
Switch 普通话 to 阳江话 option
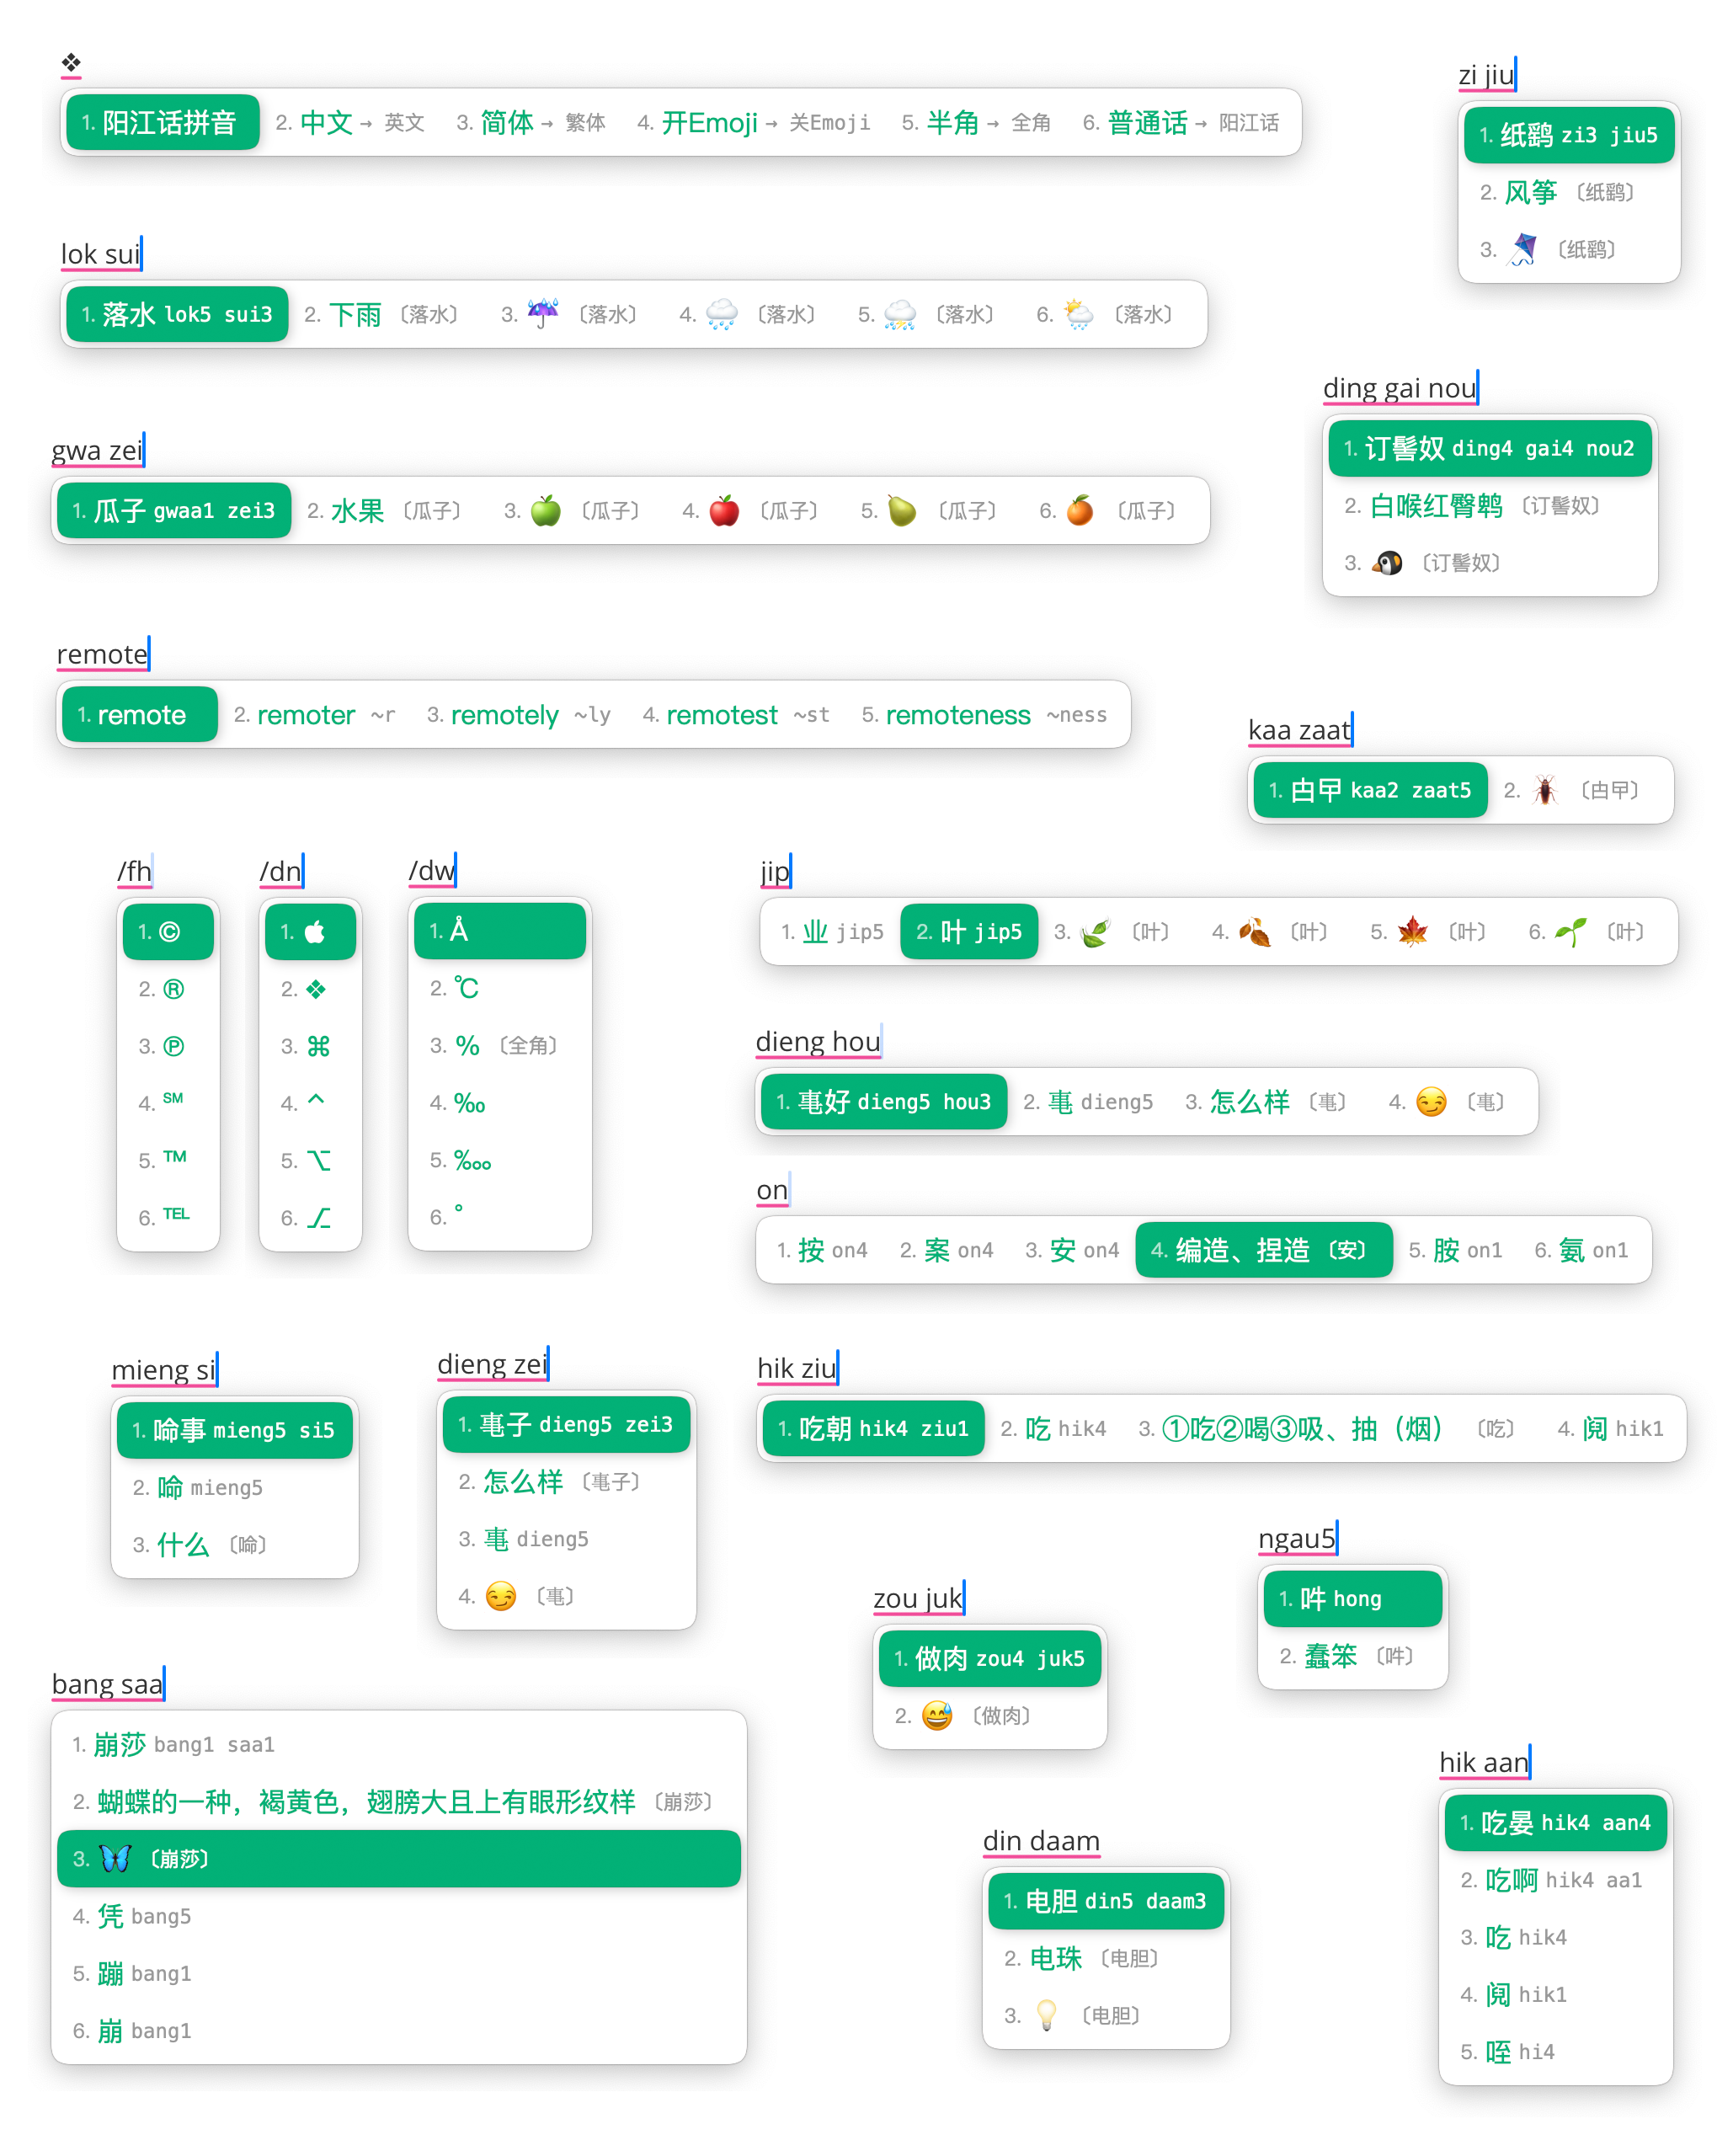(1181, 122)
